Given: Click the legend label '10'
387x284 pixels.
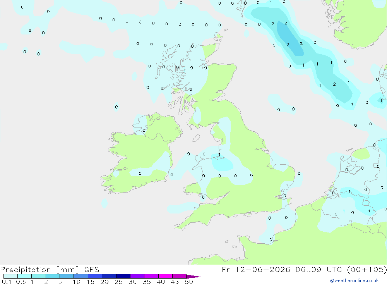Looking at the screenshot, I should (77, 282).
